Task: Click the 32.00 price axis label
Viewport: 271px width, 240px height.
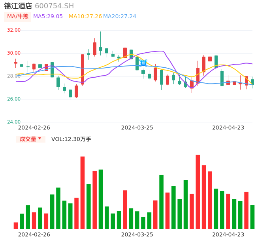Action: 14,30
